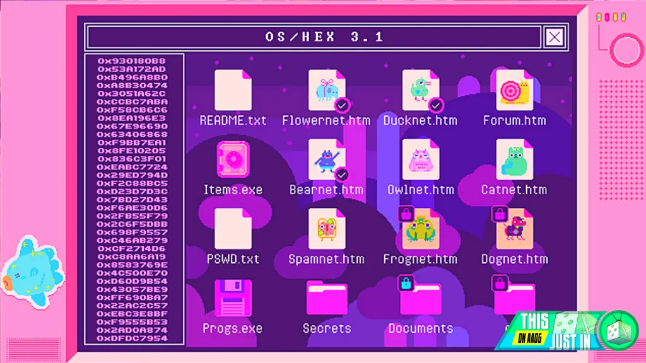This screenshot has height=363, width=646.
Task: Select hex line 0xCF2714D6
Action: point(132,248)
